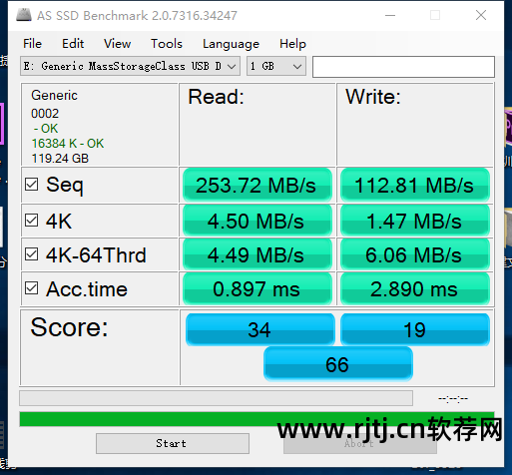Open the Edit menu
Viewport: 512px width, 475px height.
point(73,44)
